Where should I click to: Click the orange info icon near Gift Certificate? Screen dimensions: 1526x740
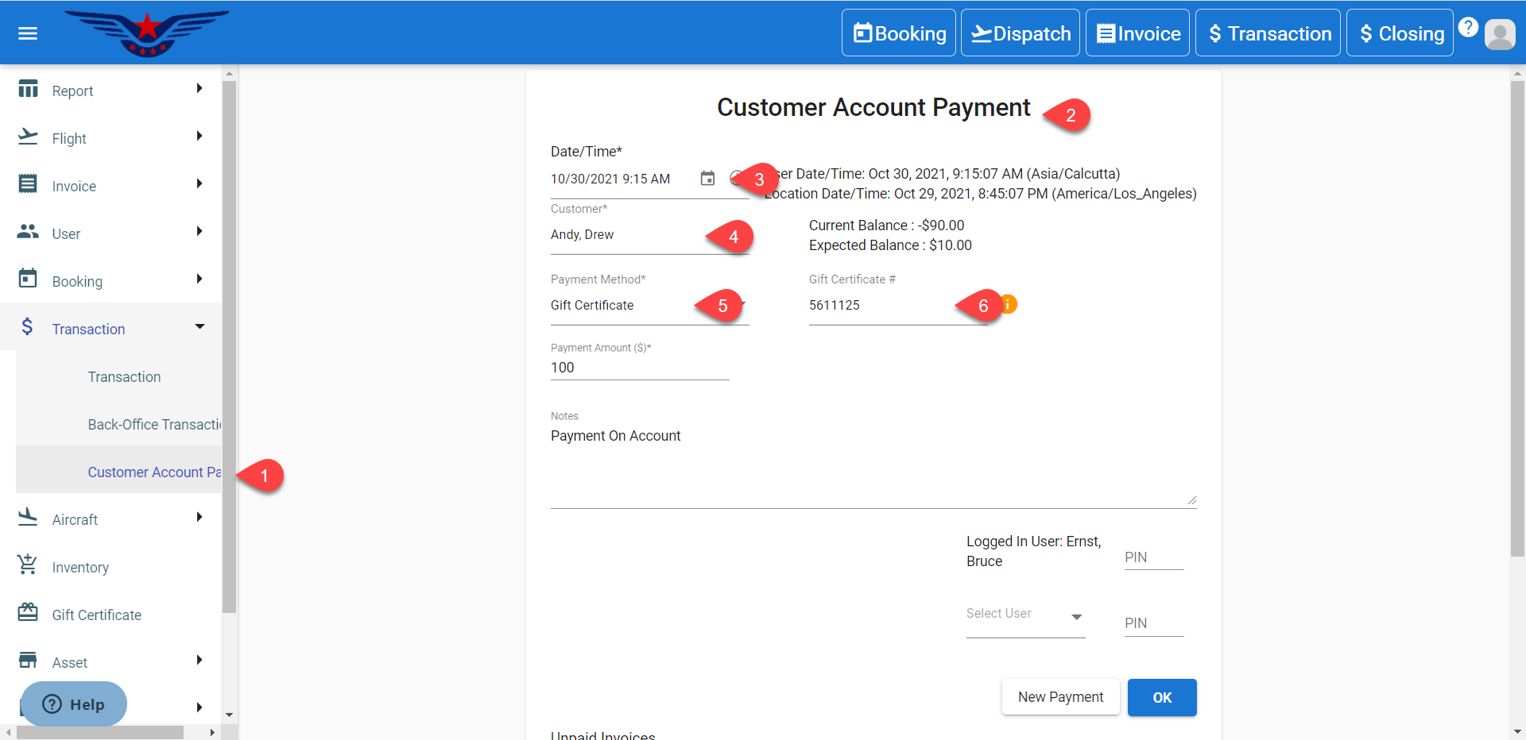click(x=1009, y=304)
